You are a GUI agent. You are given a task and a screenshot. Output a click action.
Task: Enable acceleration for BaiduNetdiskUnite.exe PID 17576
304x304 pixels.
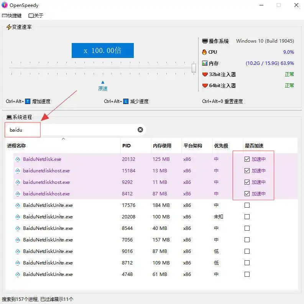(x=247, y=205)
